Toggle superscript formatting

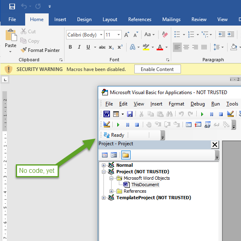tap(120, 47)
